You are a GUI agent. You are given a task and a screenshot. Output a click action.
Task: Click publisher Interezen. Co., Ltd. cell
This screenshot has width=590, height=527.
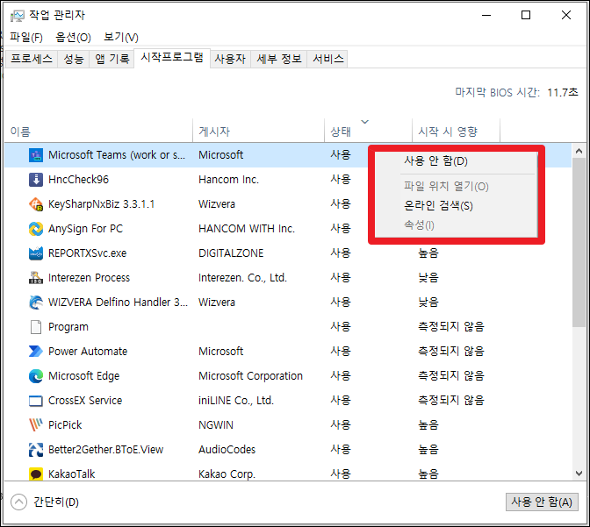point(242,278)
